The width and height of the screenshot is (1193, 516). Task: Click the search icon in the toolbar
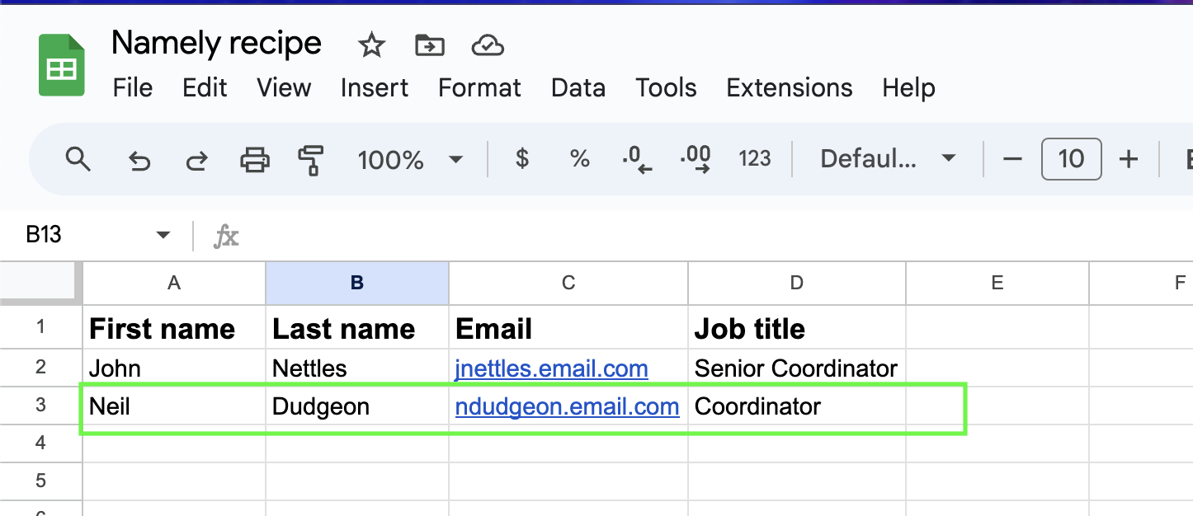coord(78,158)
